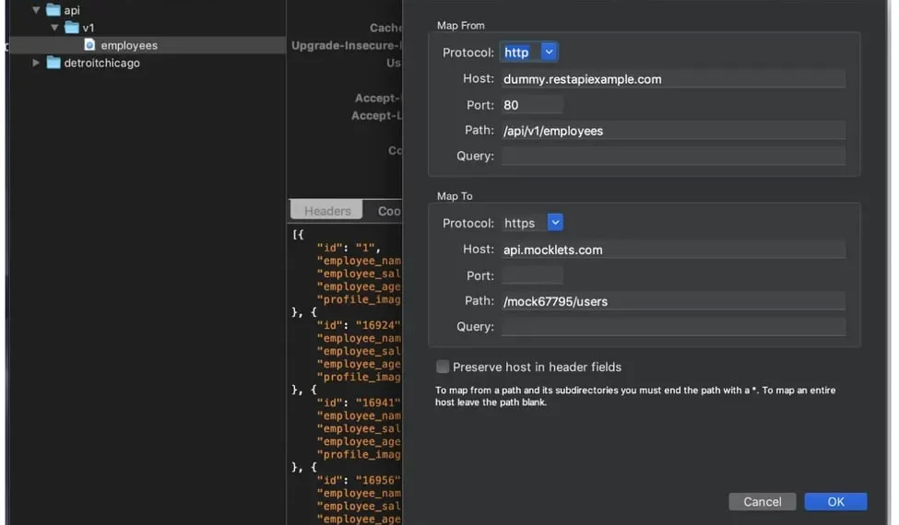Select the detroitchicago tree row label
The height and width of the screenshot is (525, 899).
pos(102,63)
